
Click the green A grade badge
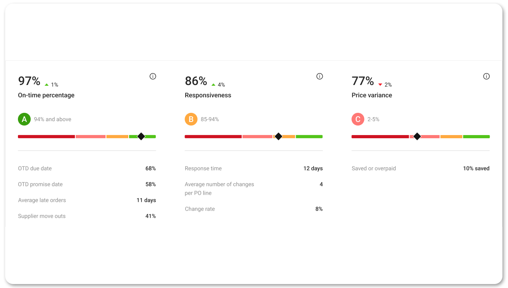click(x=24, y=119)
